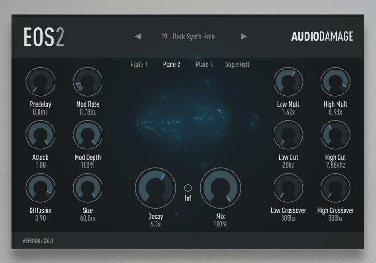Click the Size value 60.0m
The height and width of the screenshot is (263, 376).
tap(88, 218)
